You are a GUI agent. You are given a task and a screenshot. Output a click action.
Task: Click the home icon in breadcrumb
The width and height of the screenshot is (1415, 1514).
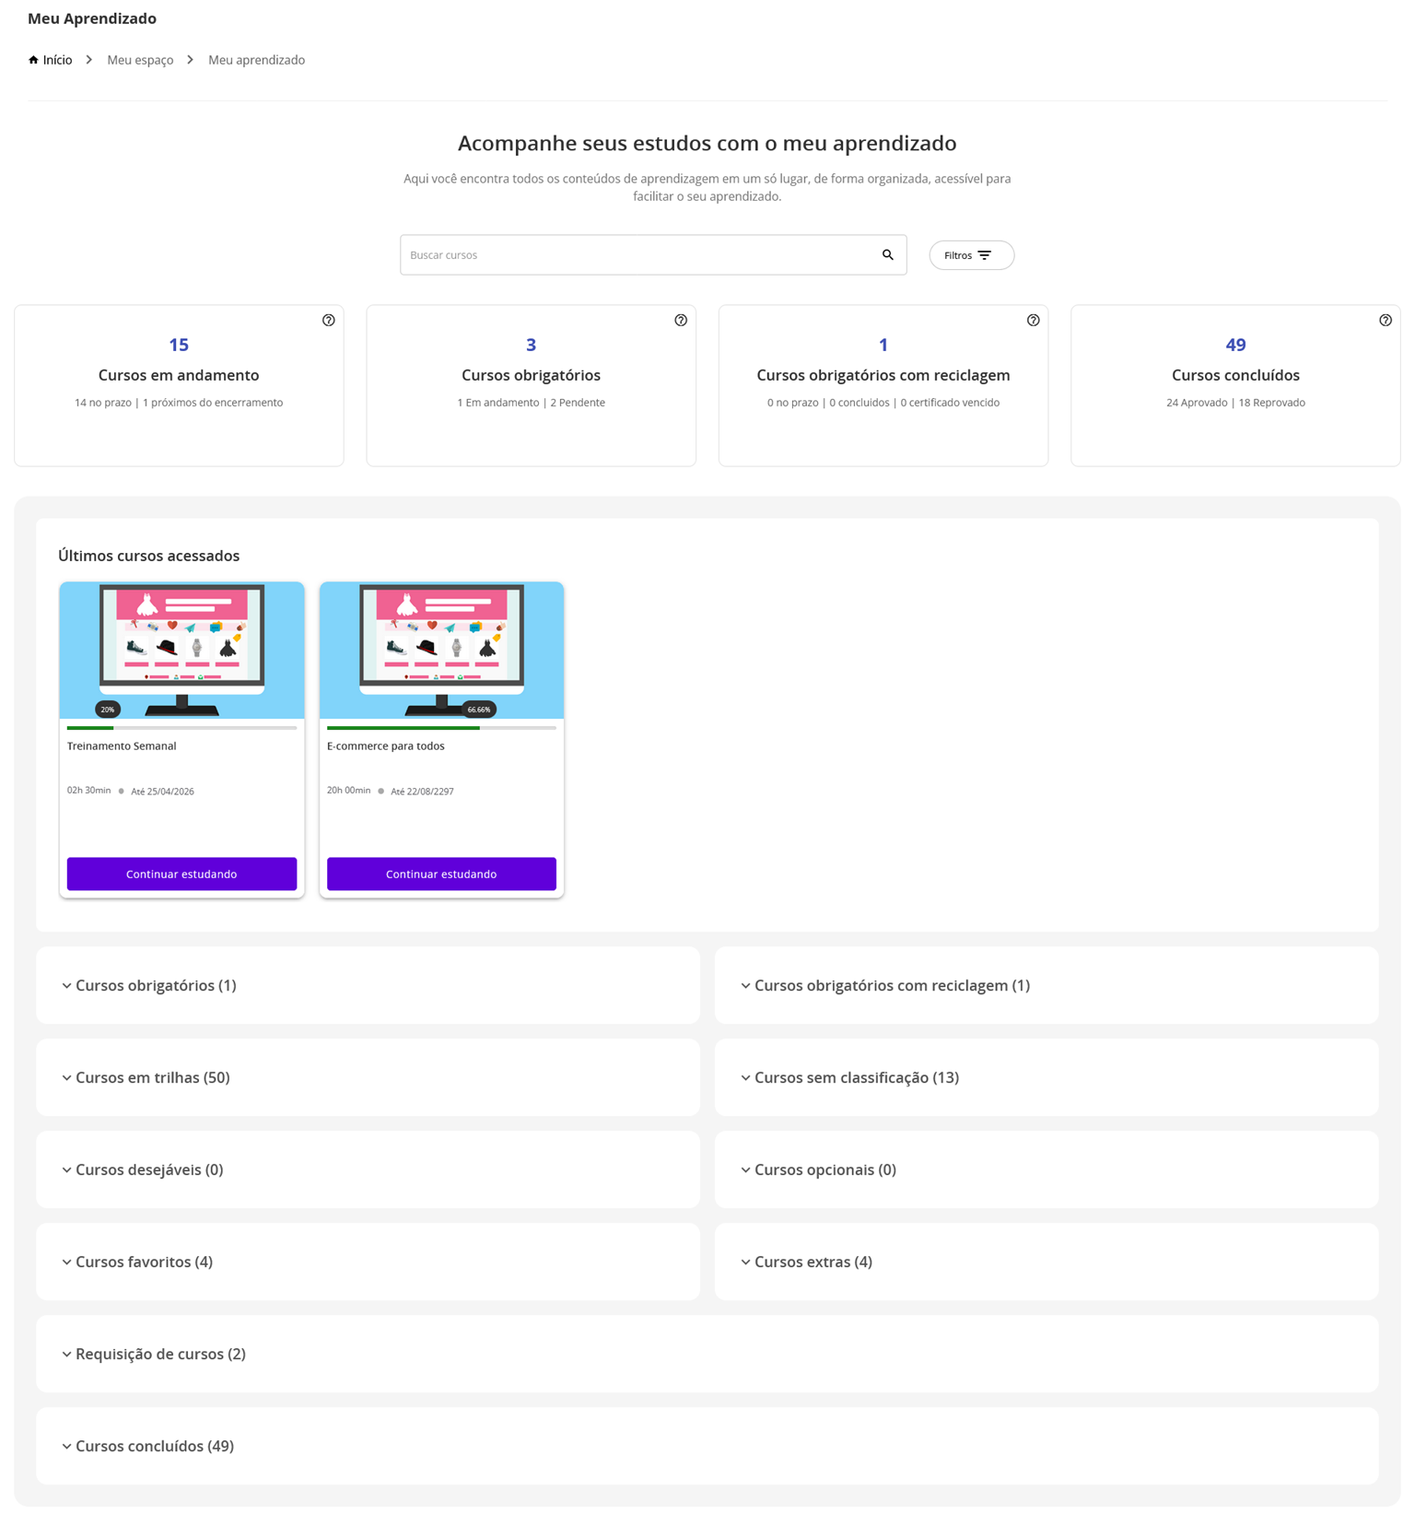pyautogui.click(x=34, y=60)
